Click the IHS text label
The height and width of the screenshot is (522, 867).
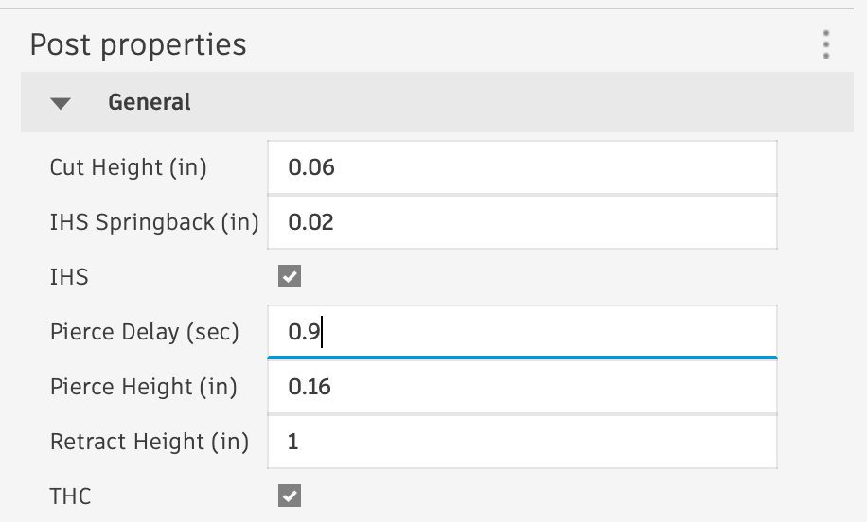click(x=69, y=277)
